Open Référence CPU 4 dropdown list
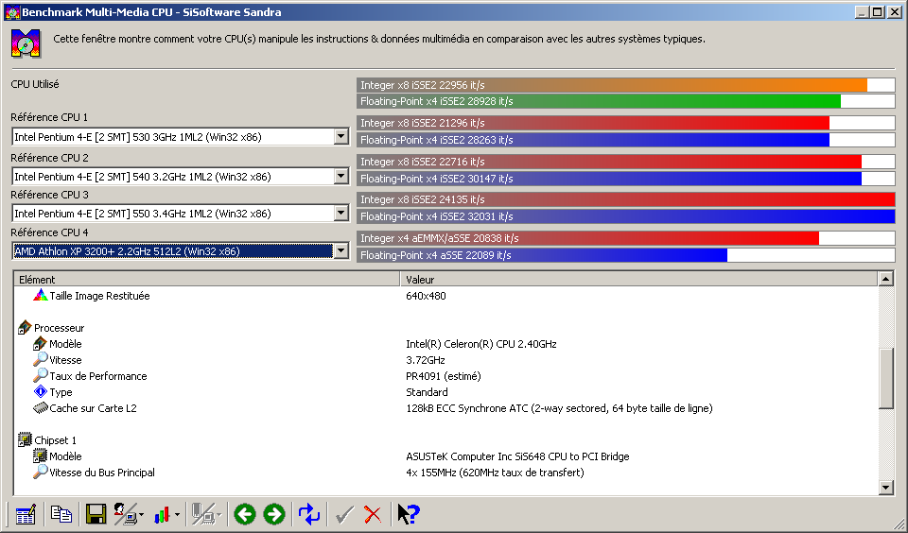The width and height of the screenshot is (908, 533). (x=341, y=251)
